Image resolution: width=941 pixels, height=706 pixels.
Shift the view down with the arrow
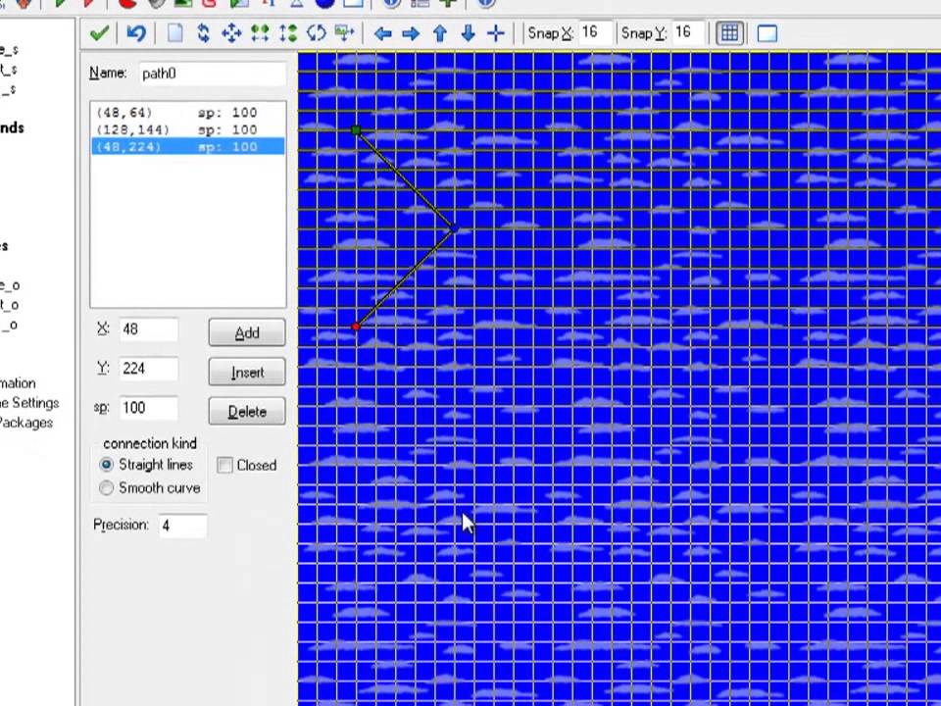click(469, 33)
